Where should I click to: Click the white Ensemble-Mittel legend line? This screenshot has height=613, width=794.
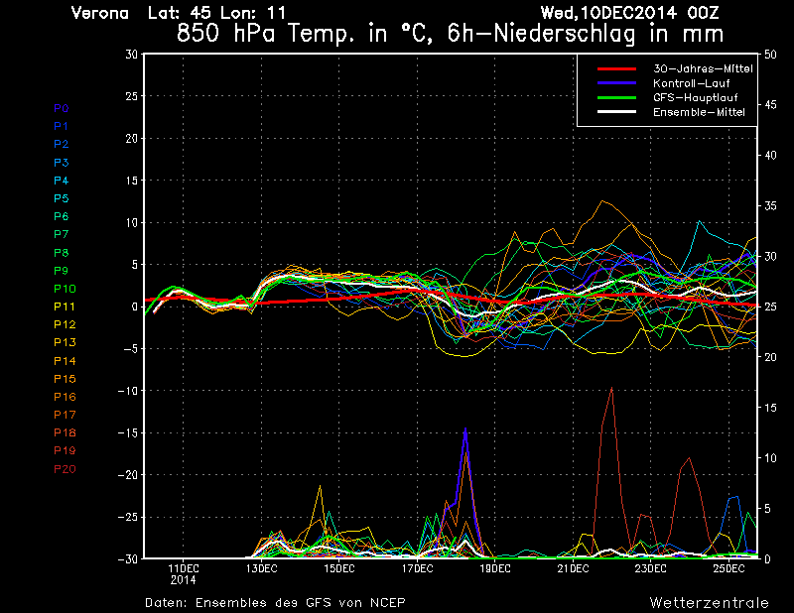616,112
